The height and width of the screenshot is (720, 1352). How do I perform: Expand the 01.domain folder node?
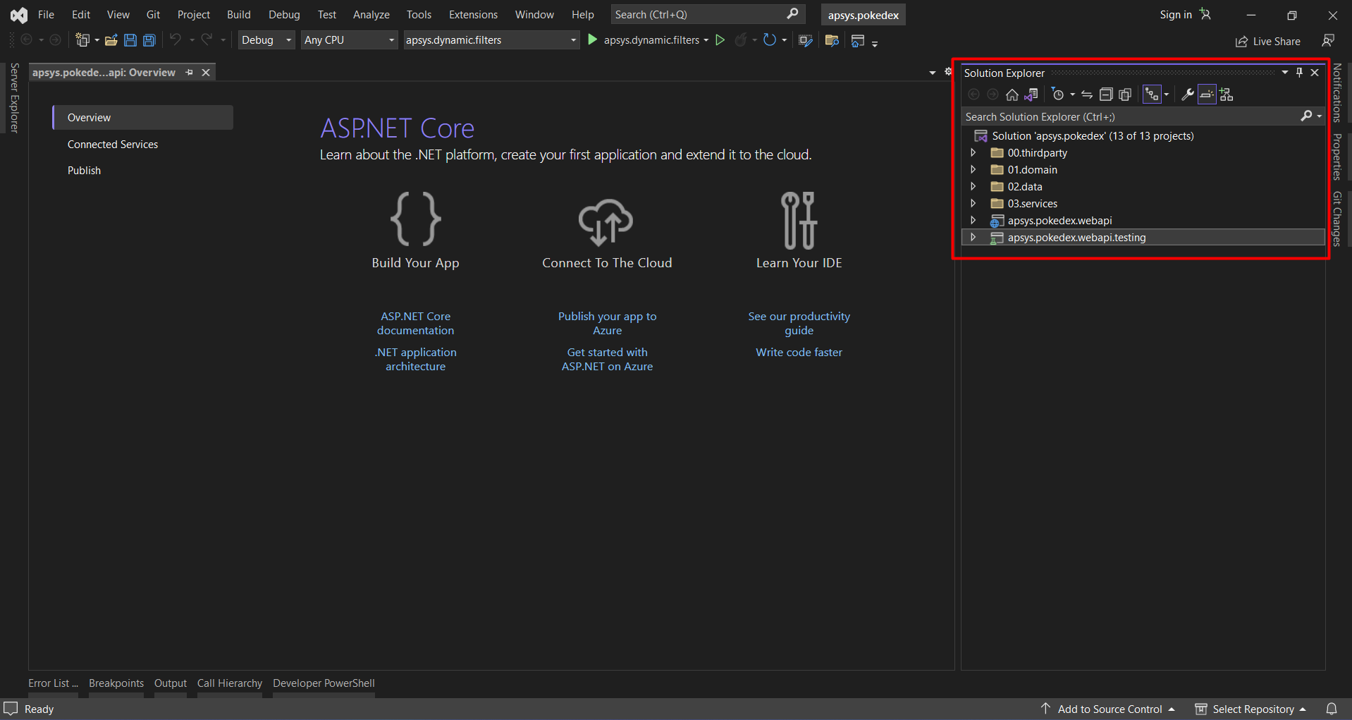click(973, 169)
